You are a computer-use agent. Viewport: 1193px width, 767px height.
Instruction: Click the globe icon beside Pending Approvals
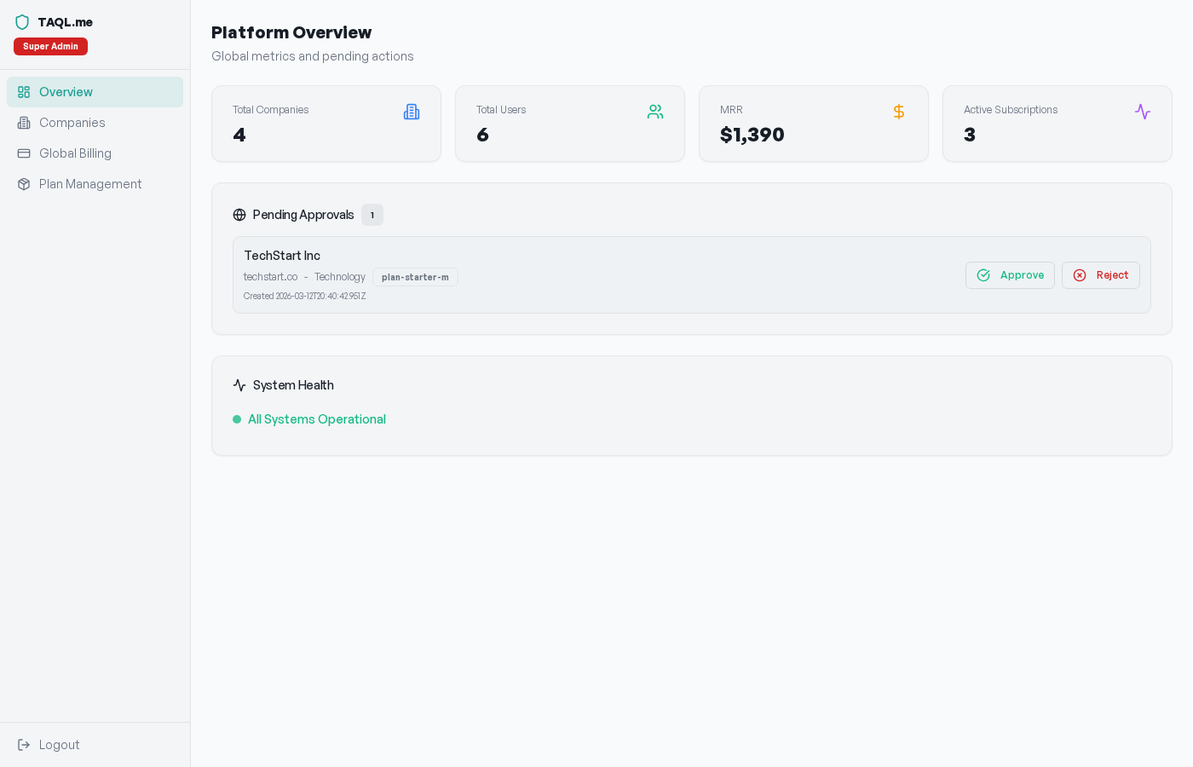[x=239, y=215]
